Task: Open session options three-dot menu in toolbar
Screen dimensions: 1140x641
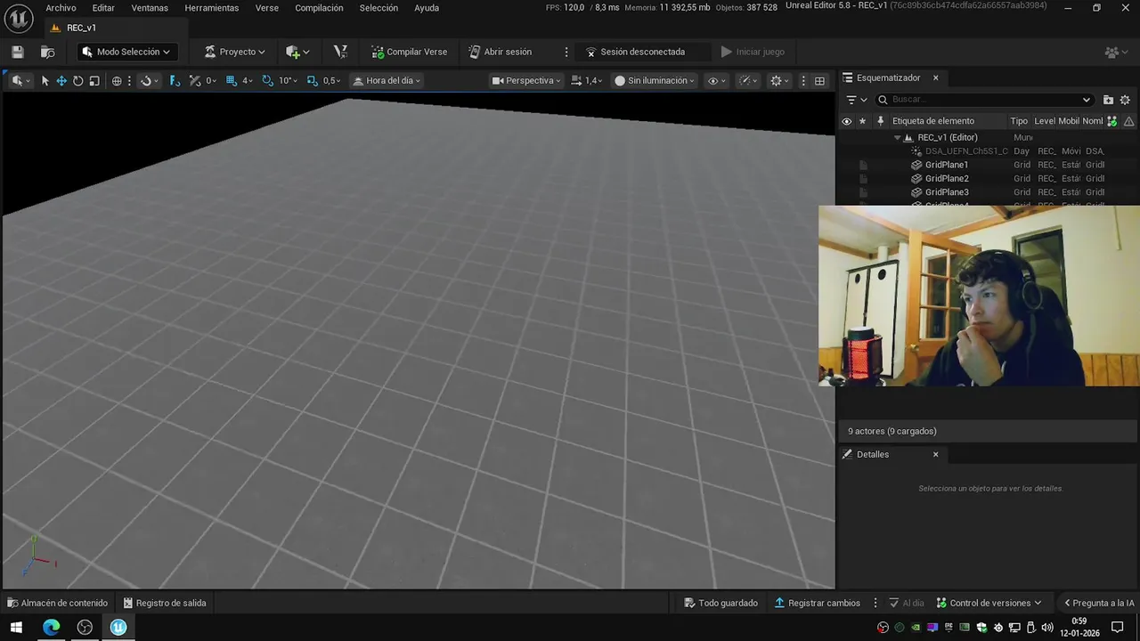Action: (x=566, y=52)
